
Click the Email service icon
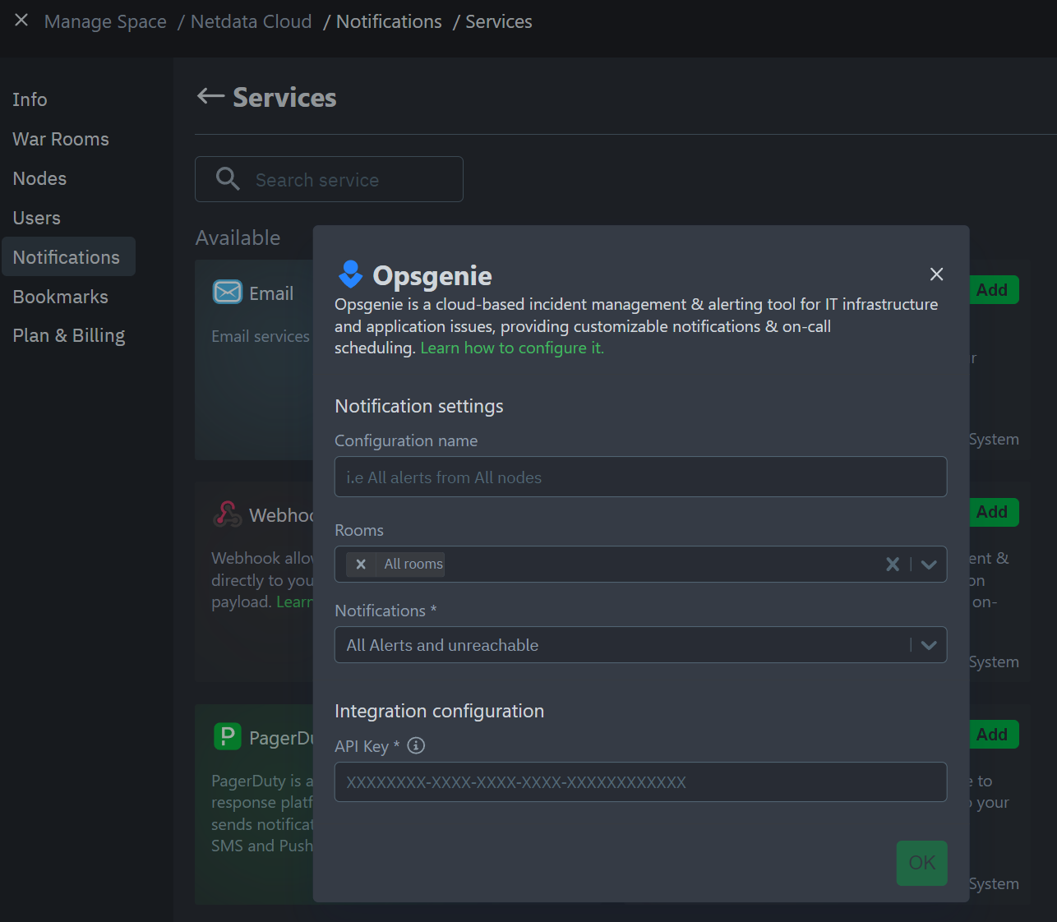pyautogui.click(x=228, y=293)
